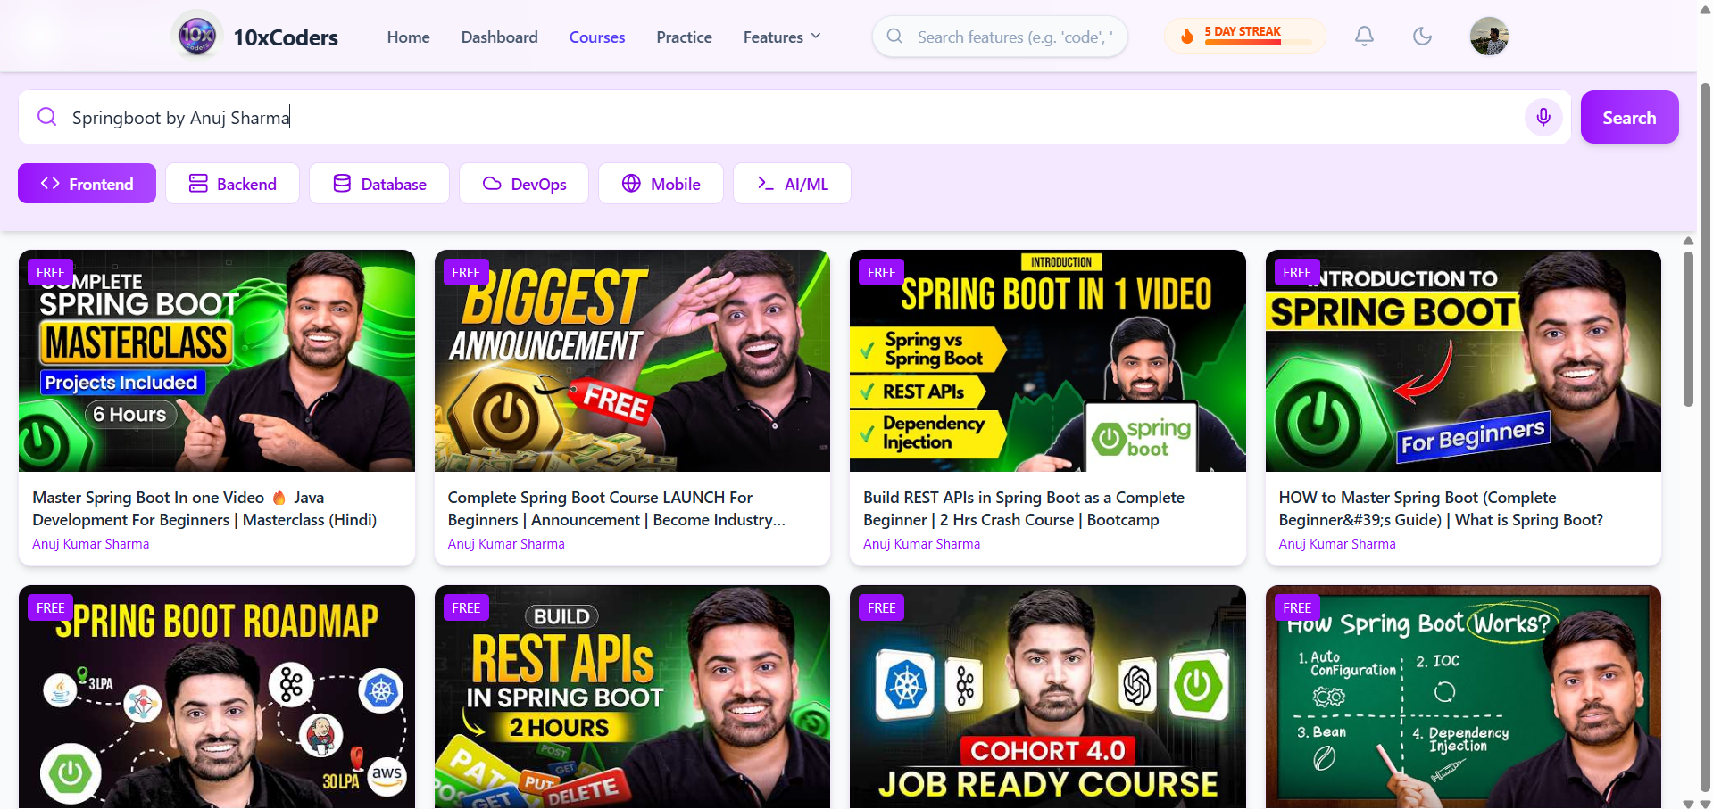The height and width of the screenshot is (809, 1713).
Task: Select the Frontend category filter
Action: [x=87, y=184]
